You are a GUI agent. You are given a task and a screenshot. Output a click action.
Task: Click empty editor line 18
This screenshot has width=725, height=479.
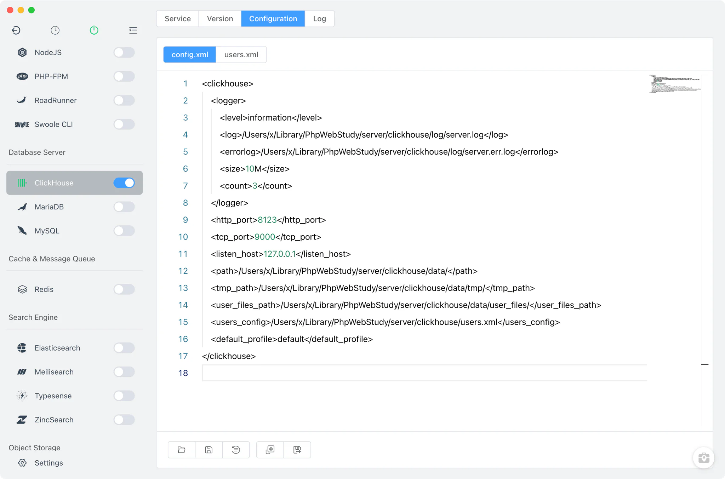pyautogui.click(x=424, y=373)
